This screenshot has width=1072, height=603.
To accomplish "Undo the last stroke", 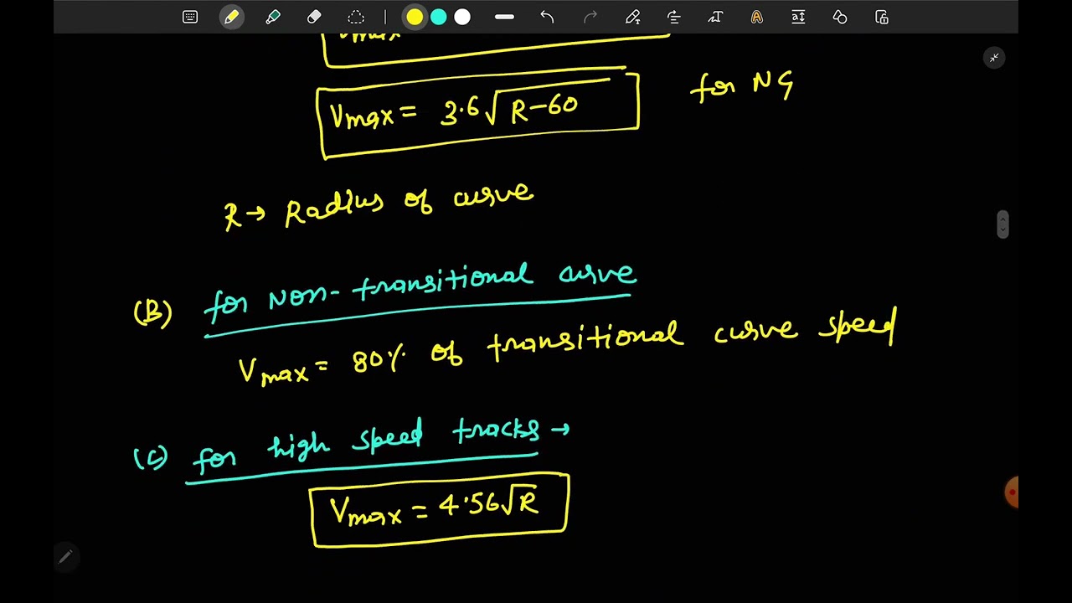I will 547,17.
